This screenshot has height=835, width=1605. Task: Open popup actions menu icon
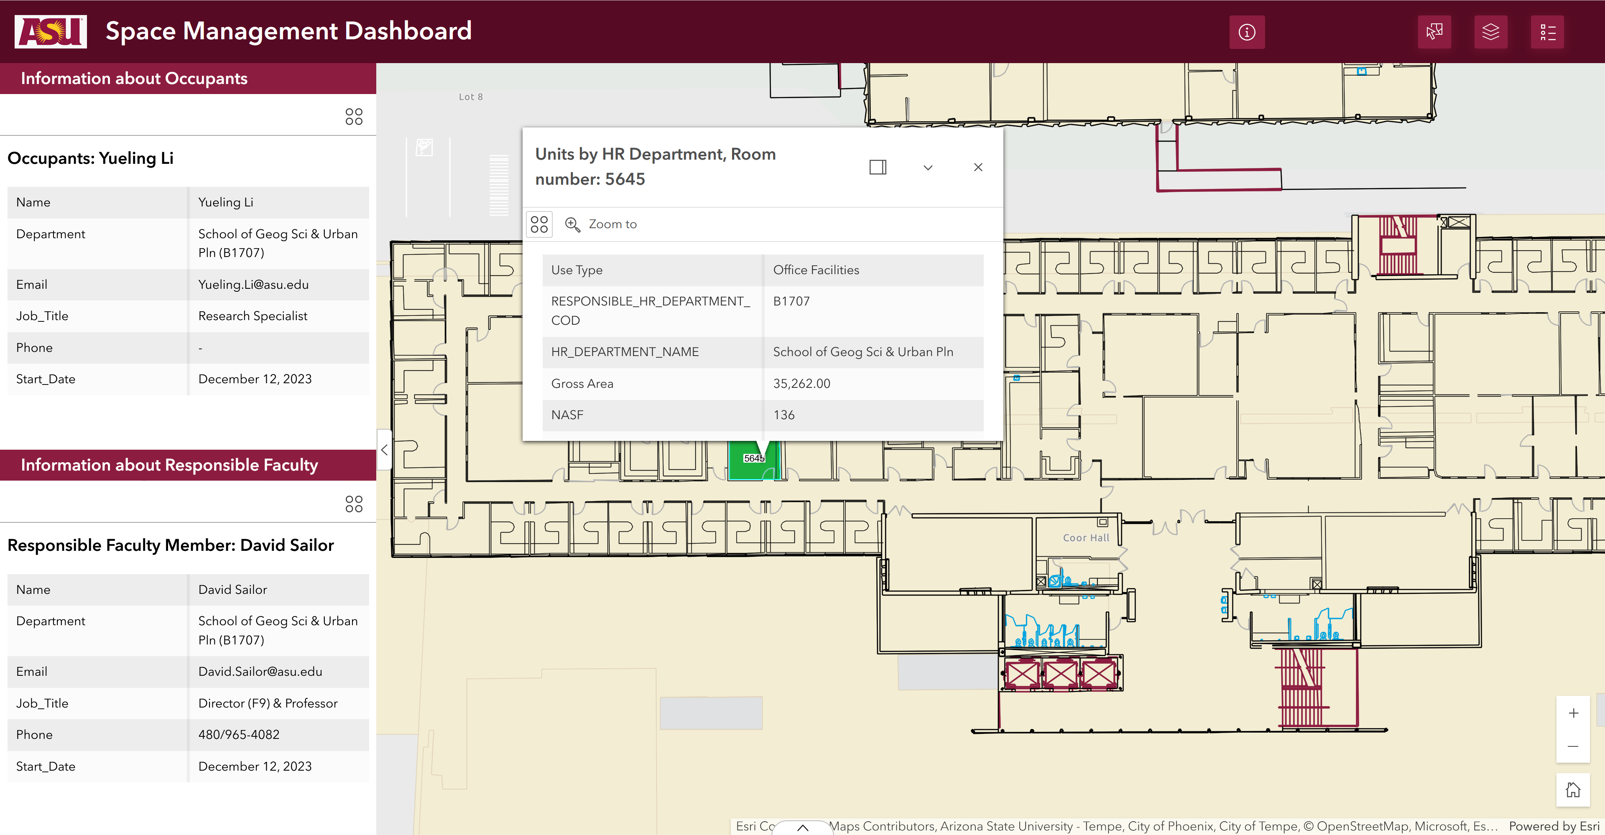tap(540, 224)
